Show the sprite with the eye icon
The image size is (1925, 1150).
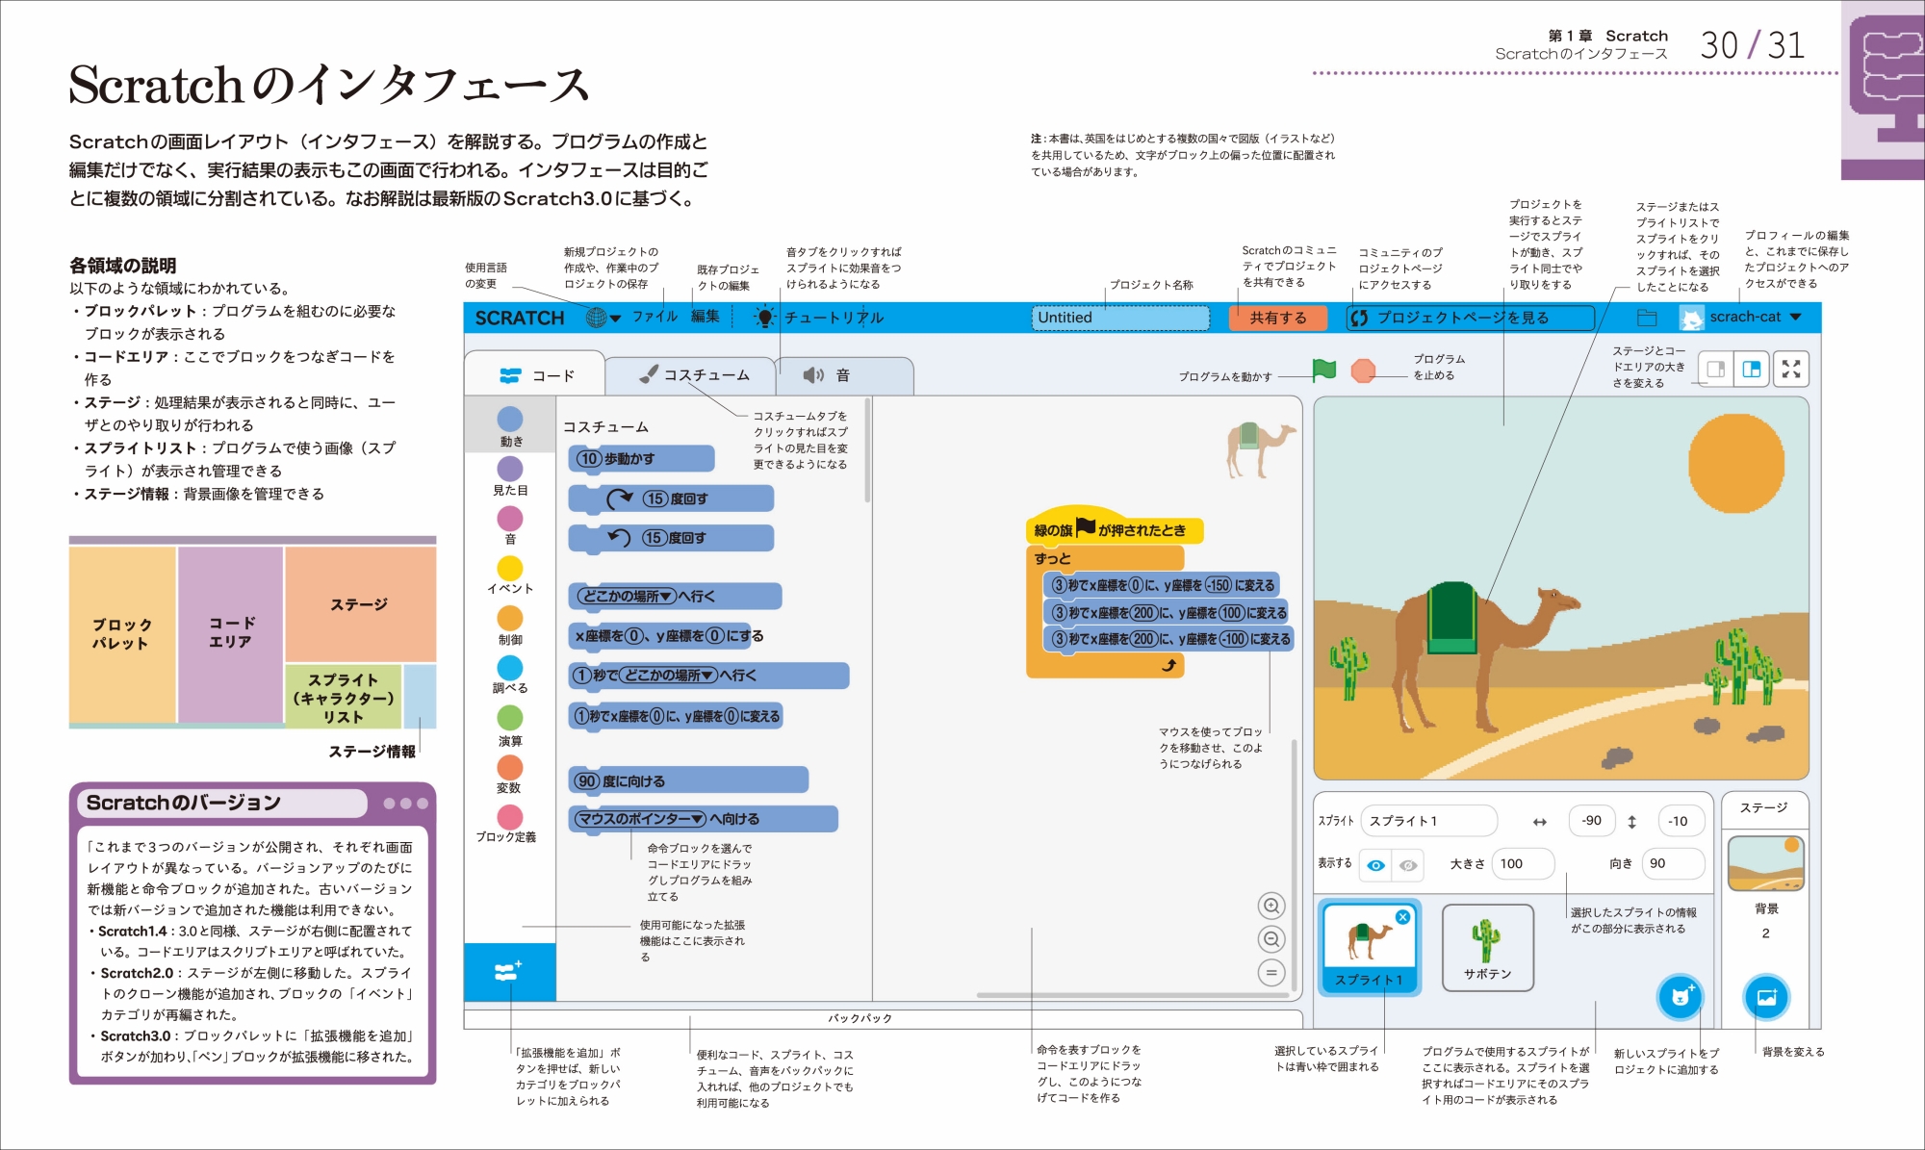point(1376,865)
